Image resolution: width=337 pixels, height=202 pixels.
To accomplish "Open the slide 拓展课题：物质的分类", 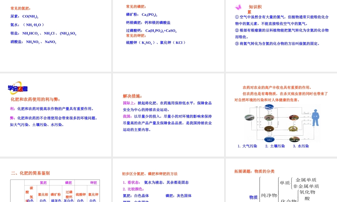I will (281, 180).
